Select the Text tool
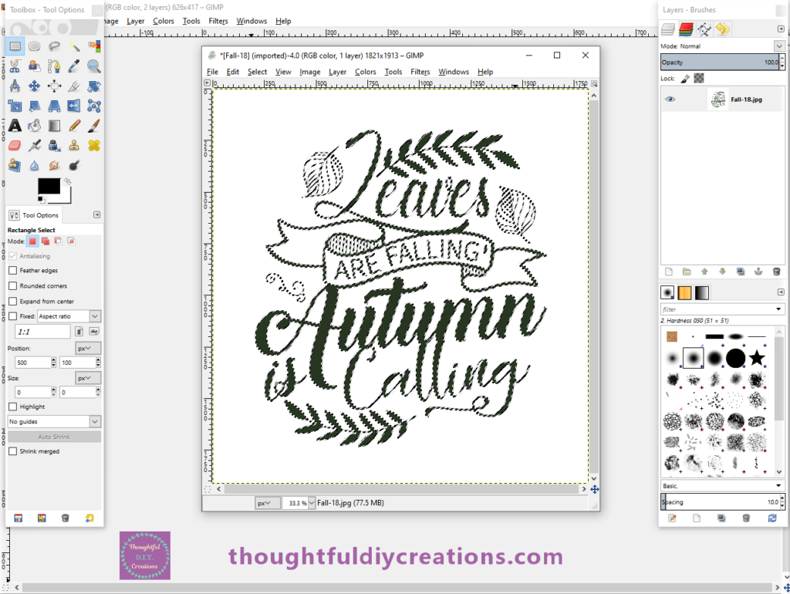Viewport: 790px width, 594px height. click(15, 126)
